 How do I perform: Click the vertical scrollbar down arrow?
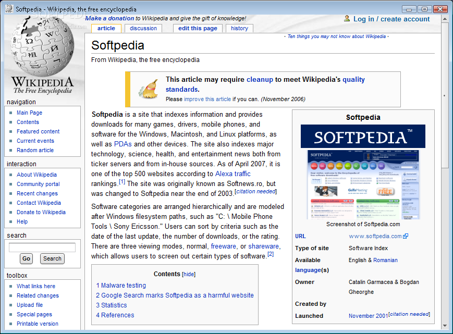point(445,326)
